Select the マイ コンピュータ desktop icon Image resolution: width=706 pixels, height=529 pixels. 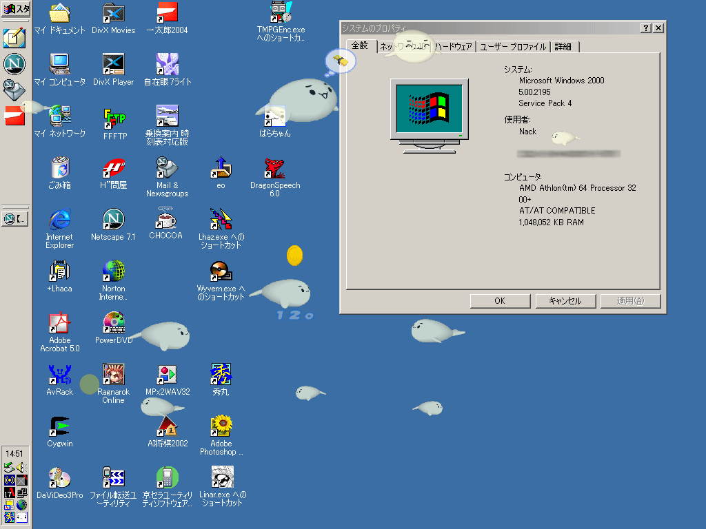click(x=59, y=70)
